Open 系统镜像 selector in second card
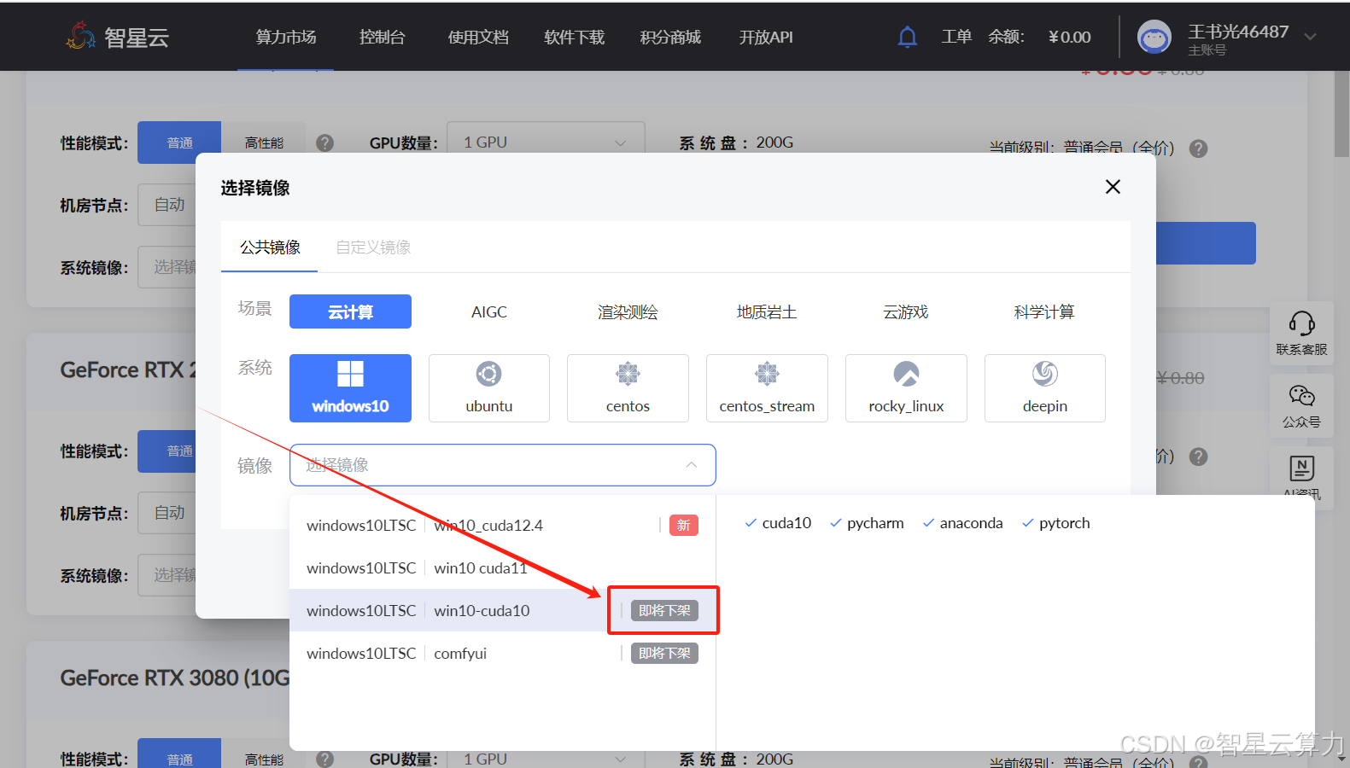Screen dimensions: 1350x768 click(x=167, y=575)
